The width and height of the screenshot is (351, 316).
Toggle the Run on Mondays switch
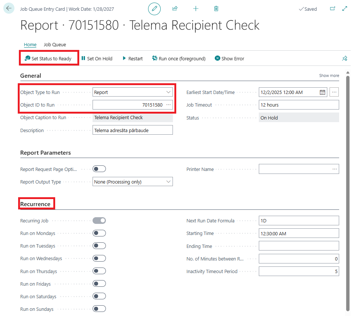coord(99,233)
